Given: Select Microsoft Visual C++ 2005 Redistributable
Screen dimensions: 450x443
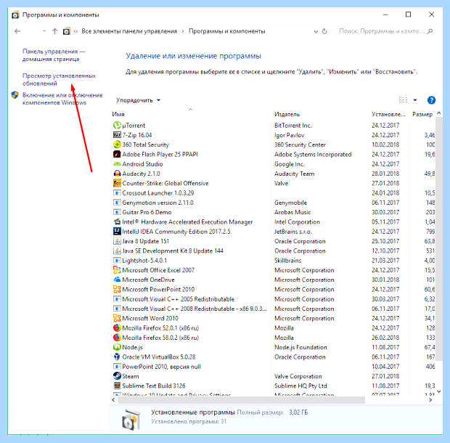Looking at the screenshot, I should pos(274,299).
